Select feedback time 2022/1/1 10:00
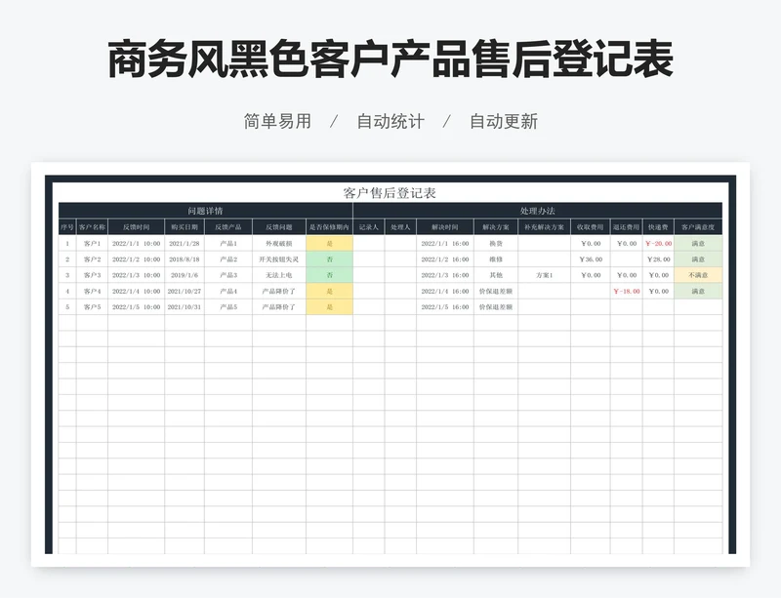781x598 pixels. [136, 244]
